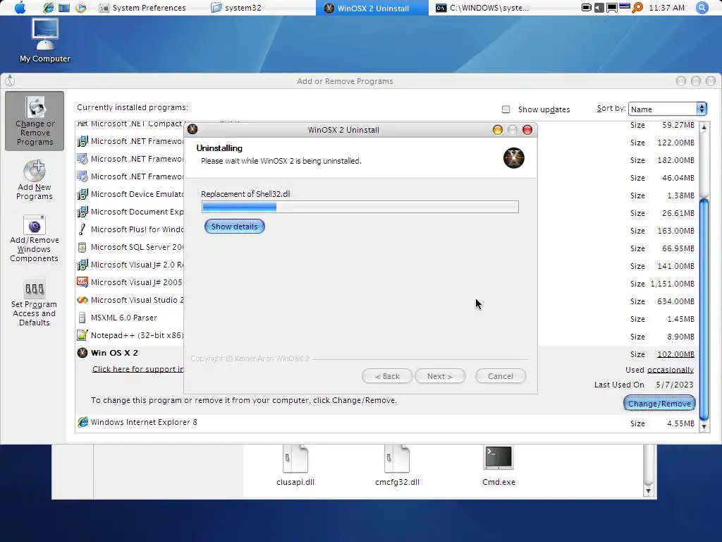Switch to System Preferences taskbar item
This screenshot has height=542, width=722.
tap(142, 8)
